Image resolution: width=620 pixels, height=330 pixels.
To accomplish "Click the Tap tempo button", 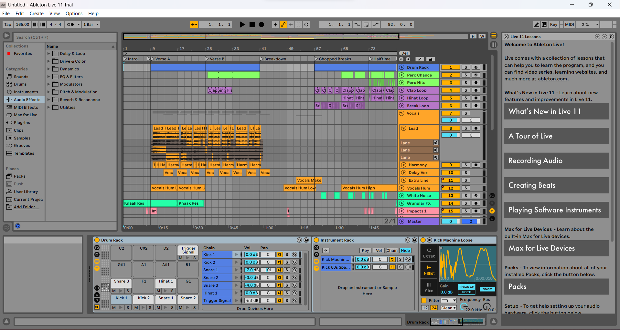I will 8,25.
